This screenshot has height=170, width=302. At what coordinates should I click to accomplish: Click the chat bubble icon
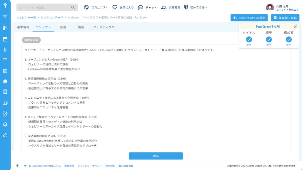coord(140,7)
